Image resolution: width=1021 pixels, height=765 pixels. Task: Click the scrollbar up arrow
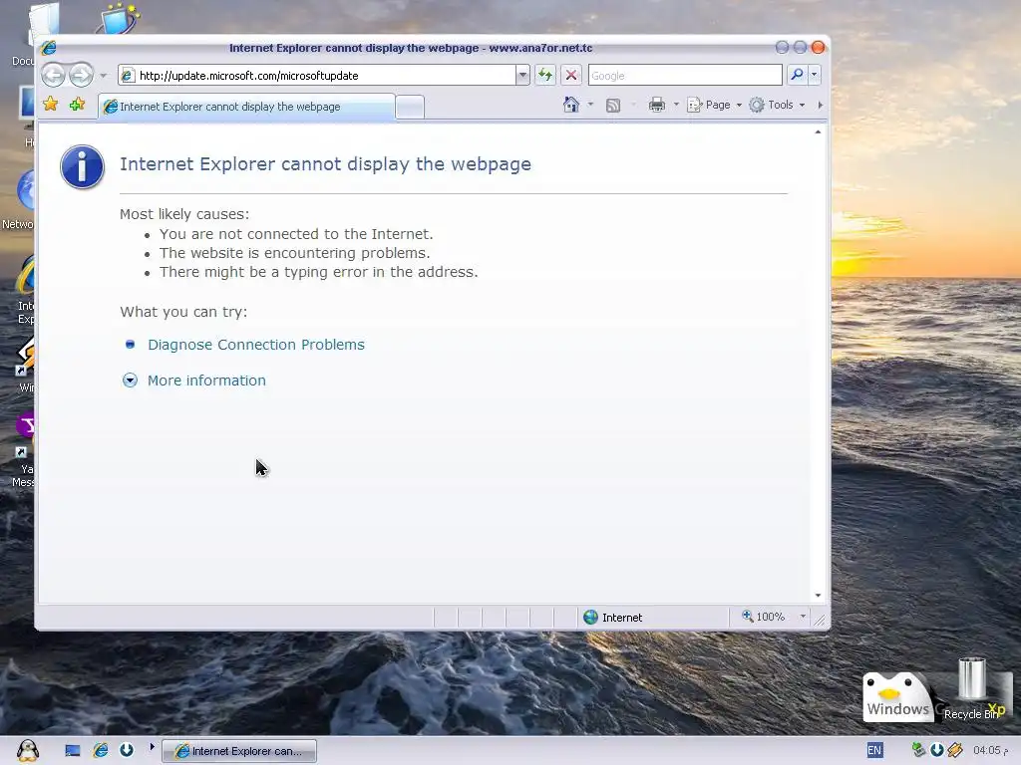click(x=818, y=132)
